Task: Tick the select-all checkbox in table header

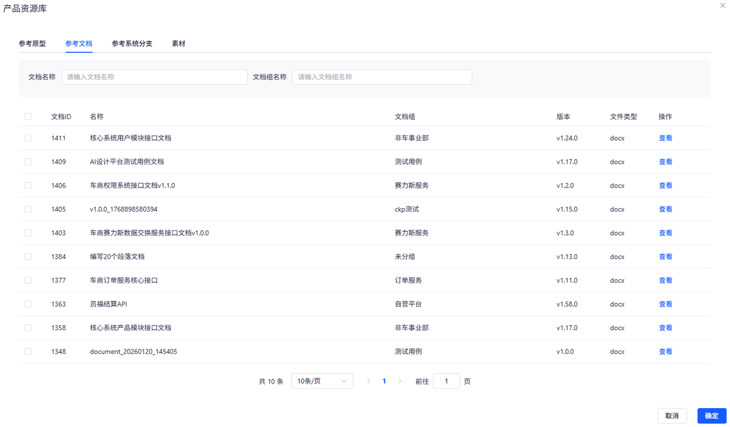Action: click(x=28, y=116)
